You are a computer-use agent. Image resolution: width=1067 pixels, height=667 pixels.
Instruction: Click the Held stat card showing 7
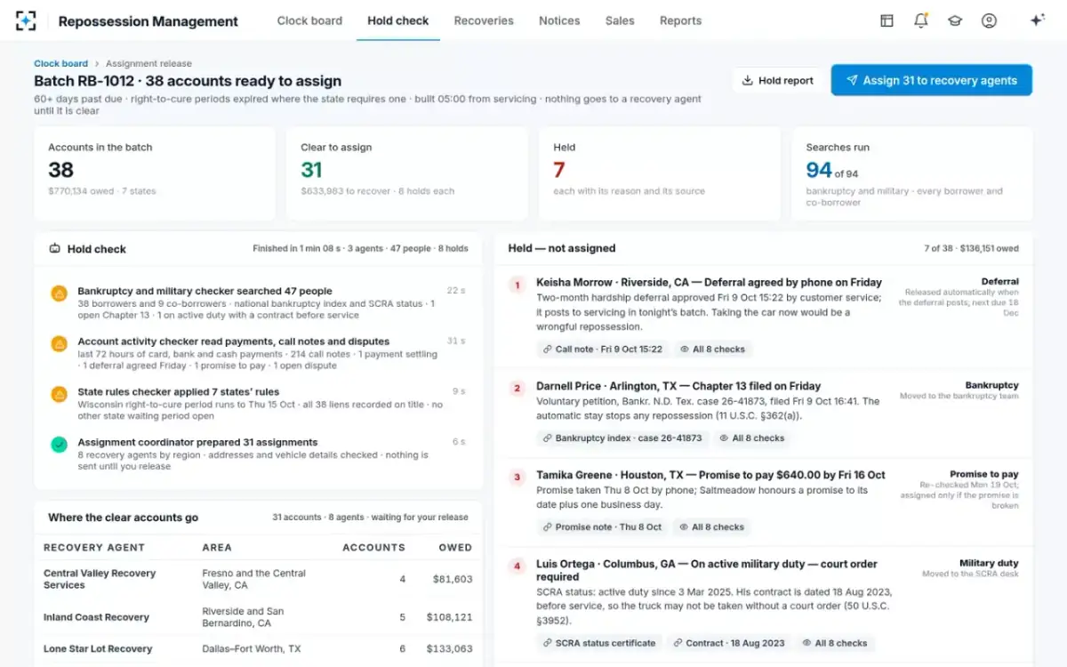660,173
